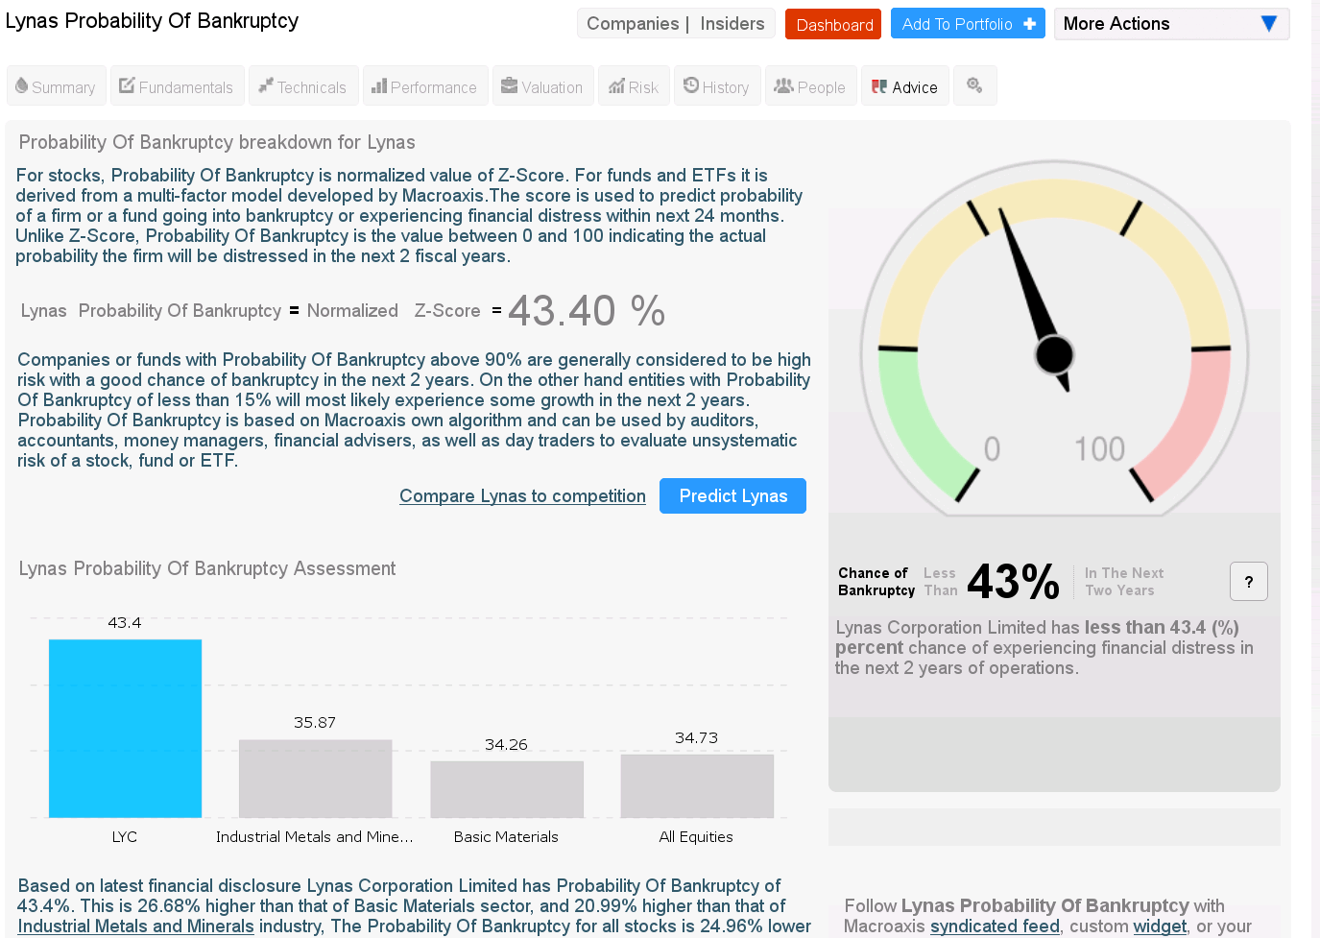Open the Summary tab
The width and height of the screenshot is (1320, 938).
click(56, 86)
